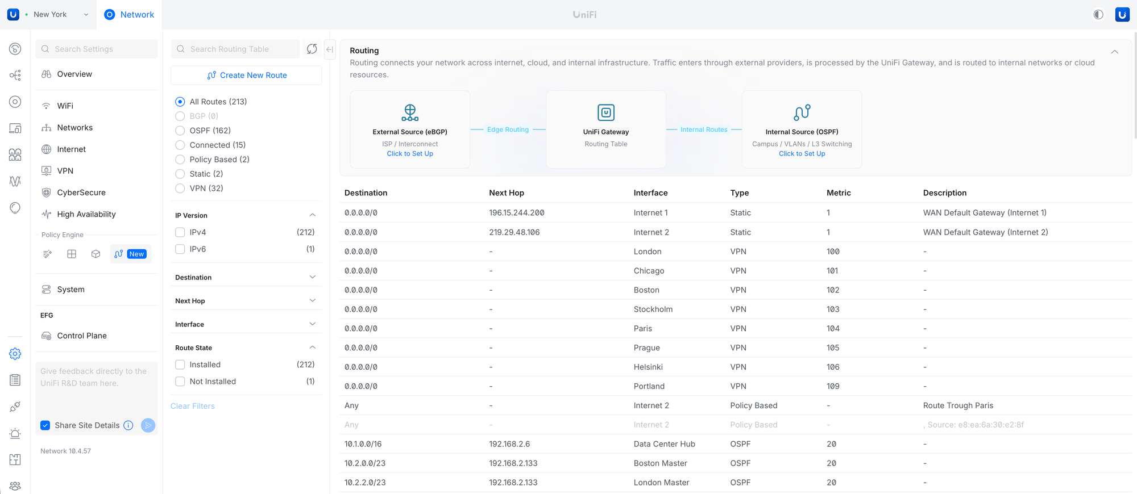Click the info icon beside Share Site Details
The height and width of the screenshot is (494, 1137).
coord(128,425)
